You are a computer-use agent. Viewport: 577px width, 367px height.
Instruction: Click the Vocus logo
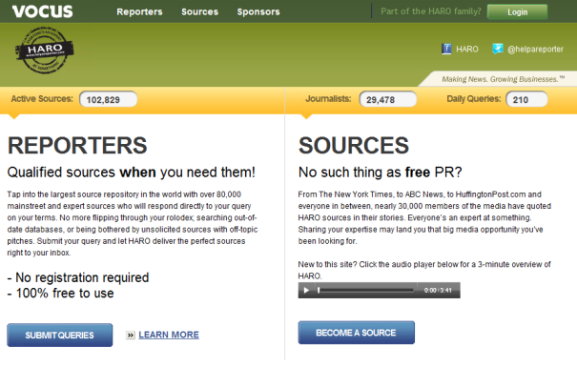click(x=42, y=11)
